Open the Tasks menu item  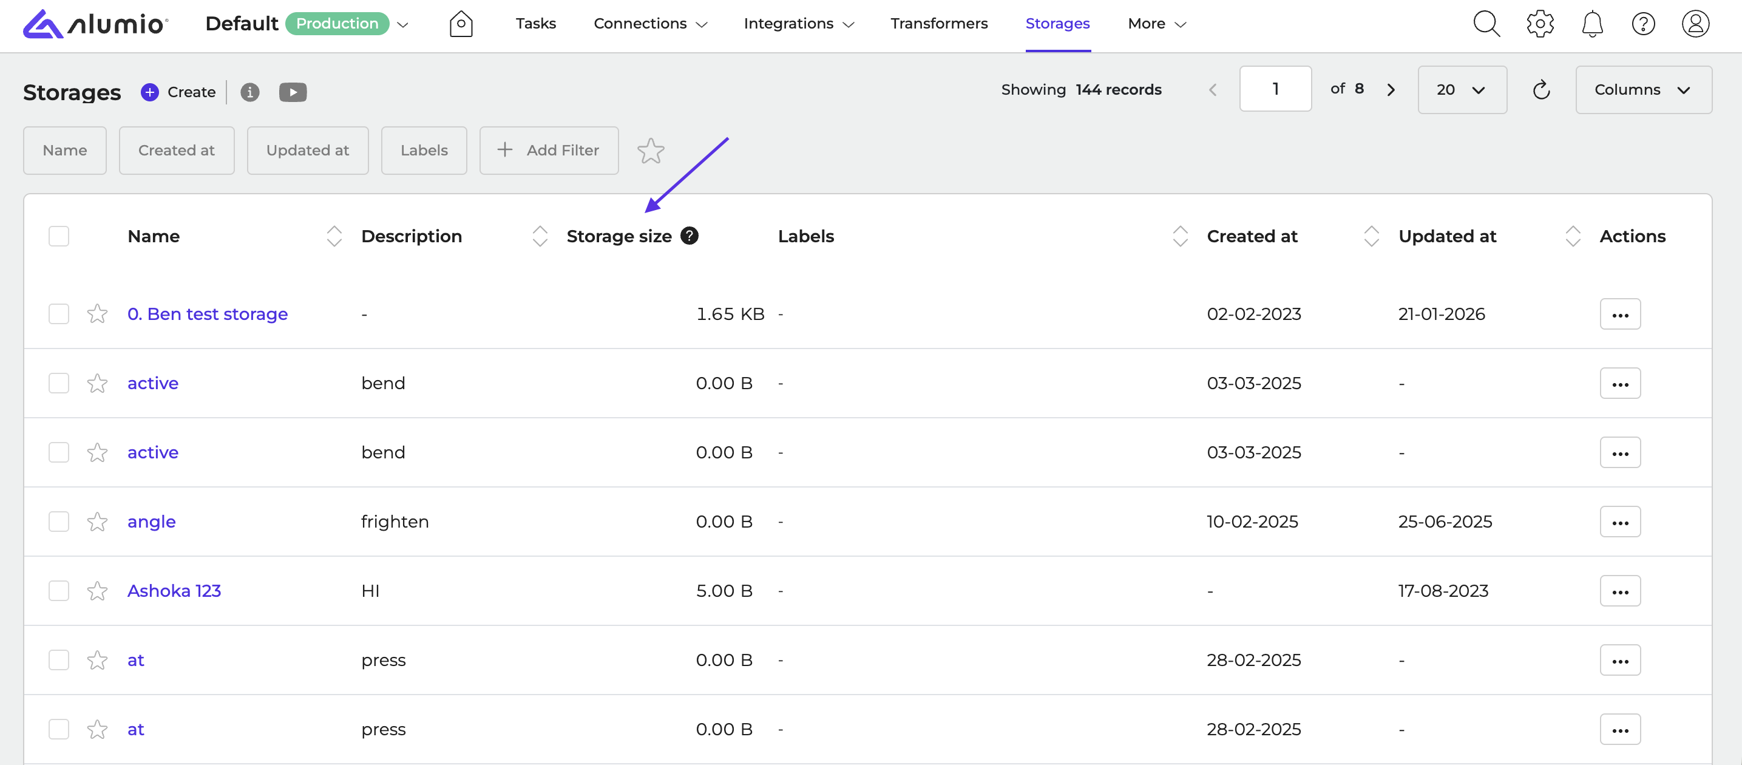coord(535,24)
